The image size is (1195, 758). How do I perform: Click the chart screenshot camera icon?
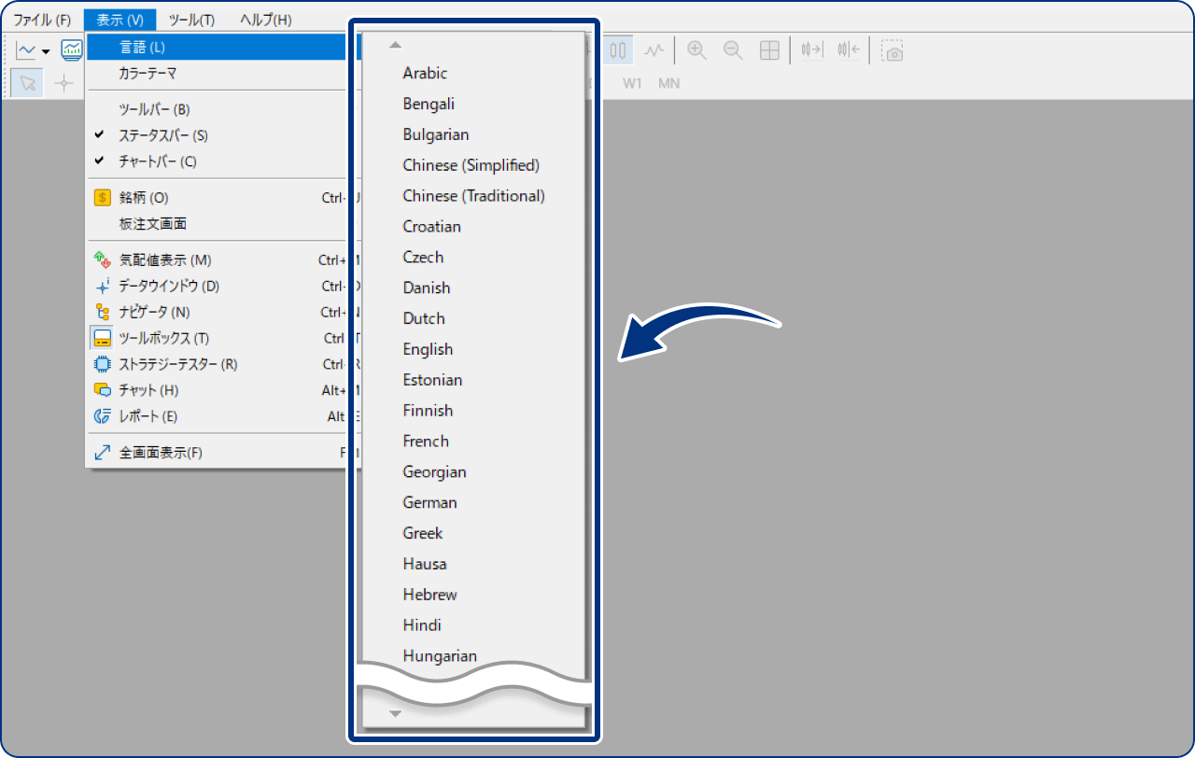[x=893, y=50]
